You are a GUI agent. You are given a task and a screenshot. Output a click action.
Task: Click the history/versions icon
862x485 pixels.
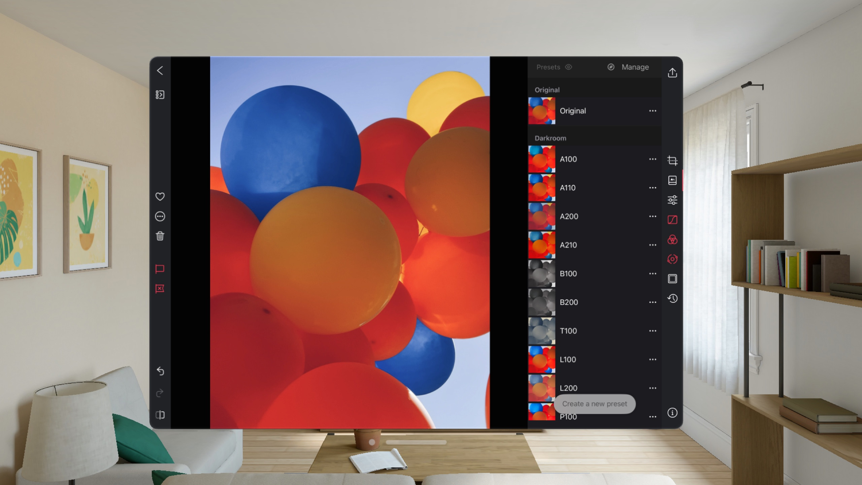672,298
